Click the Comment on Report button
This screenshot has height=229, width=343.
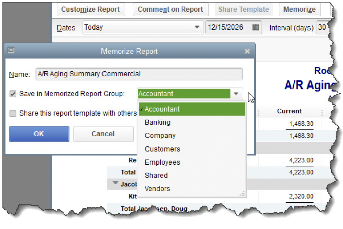tap(170, 10)
